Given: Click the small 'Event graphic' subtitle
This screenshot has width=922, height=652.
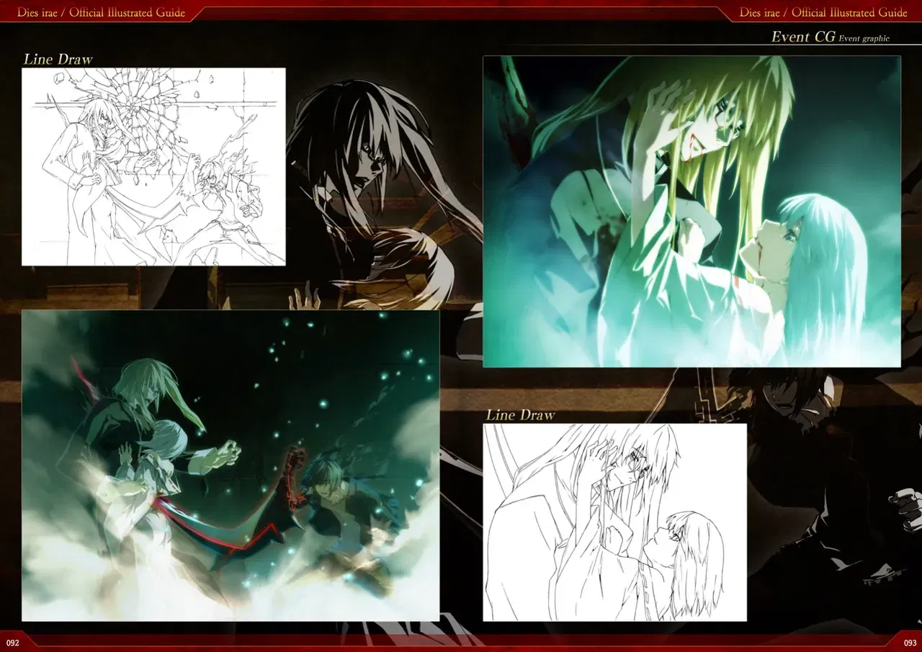Looking at the screenshot, I should pos(864,39).
